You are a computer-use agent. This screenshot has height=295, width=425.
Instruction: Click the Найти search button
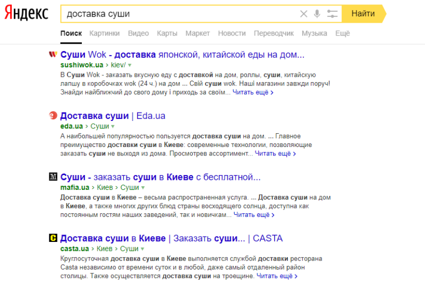(363, 14)
